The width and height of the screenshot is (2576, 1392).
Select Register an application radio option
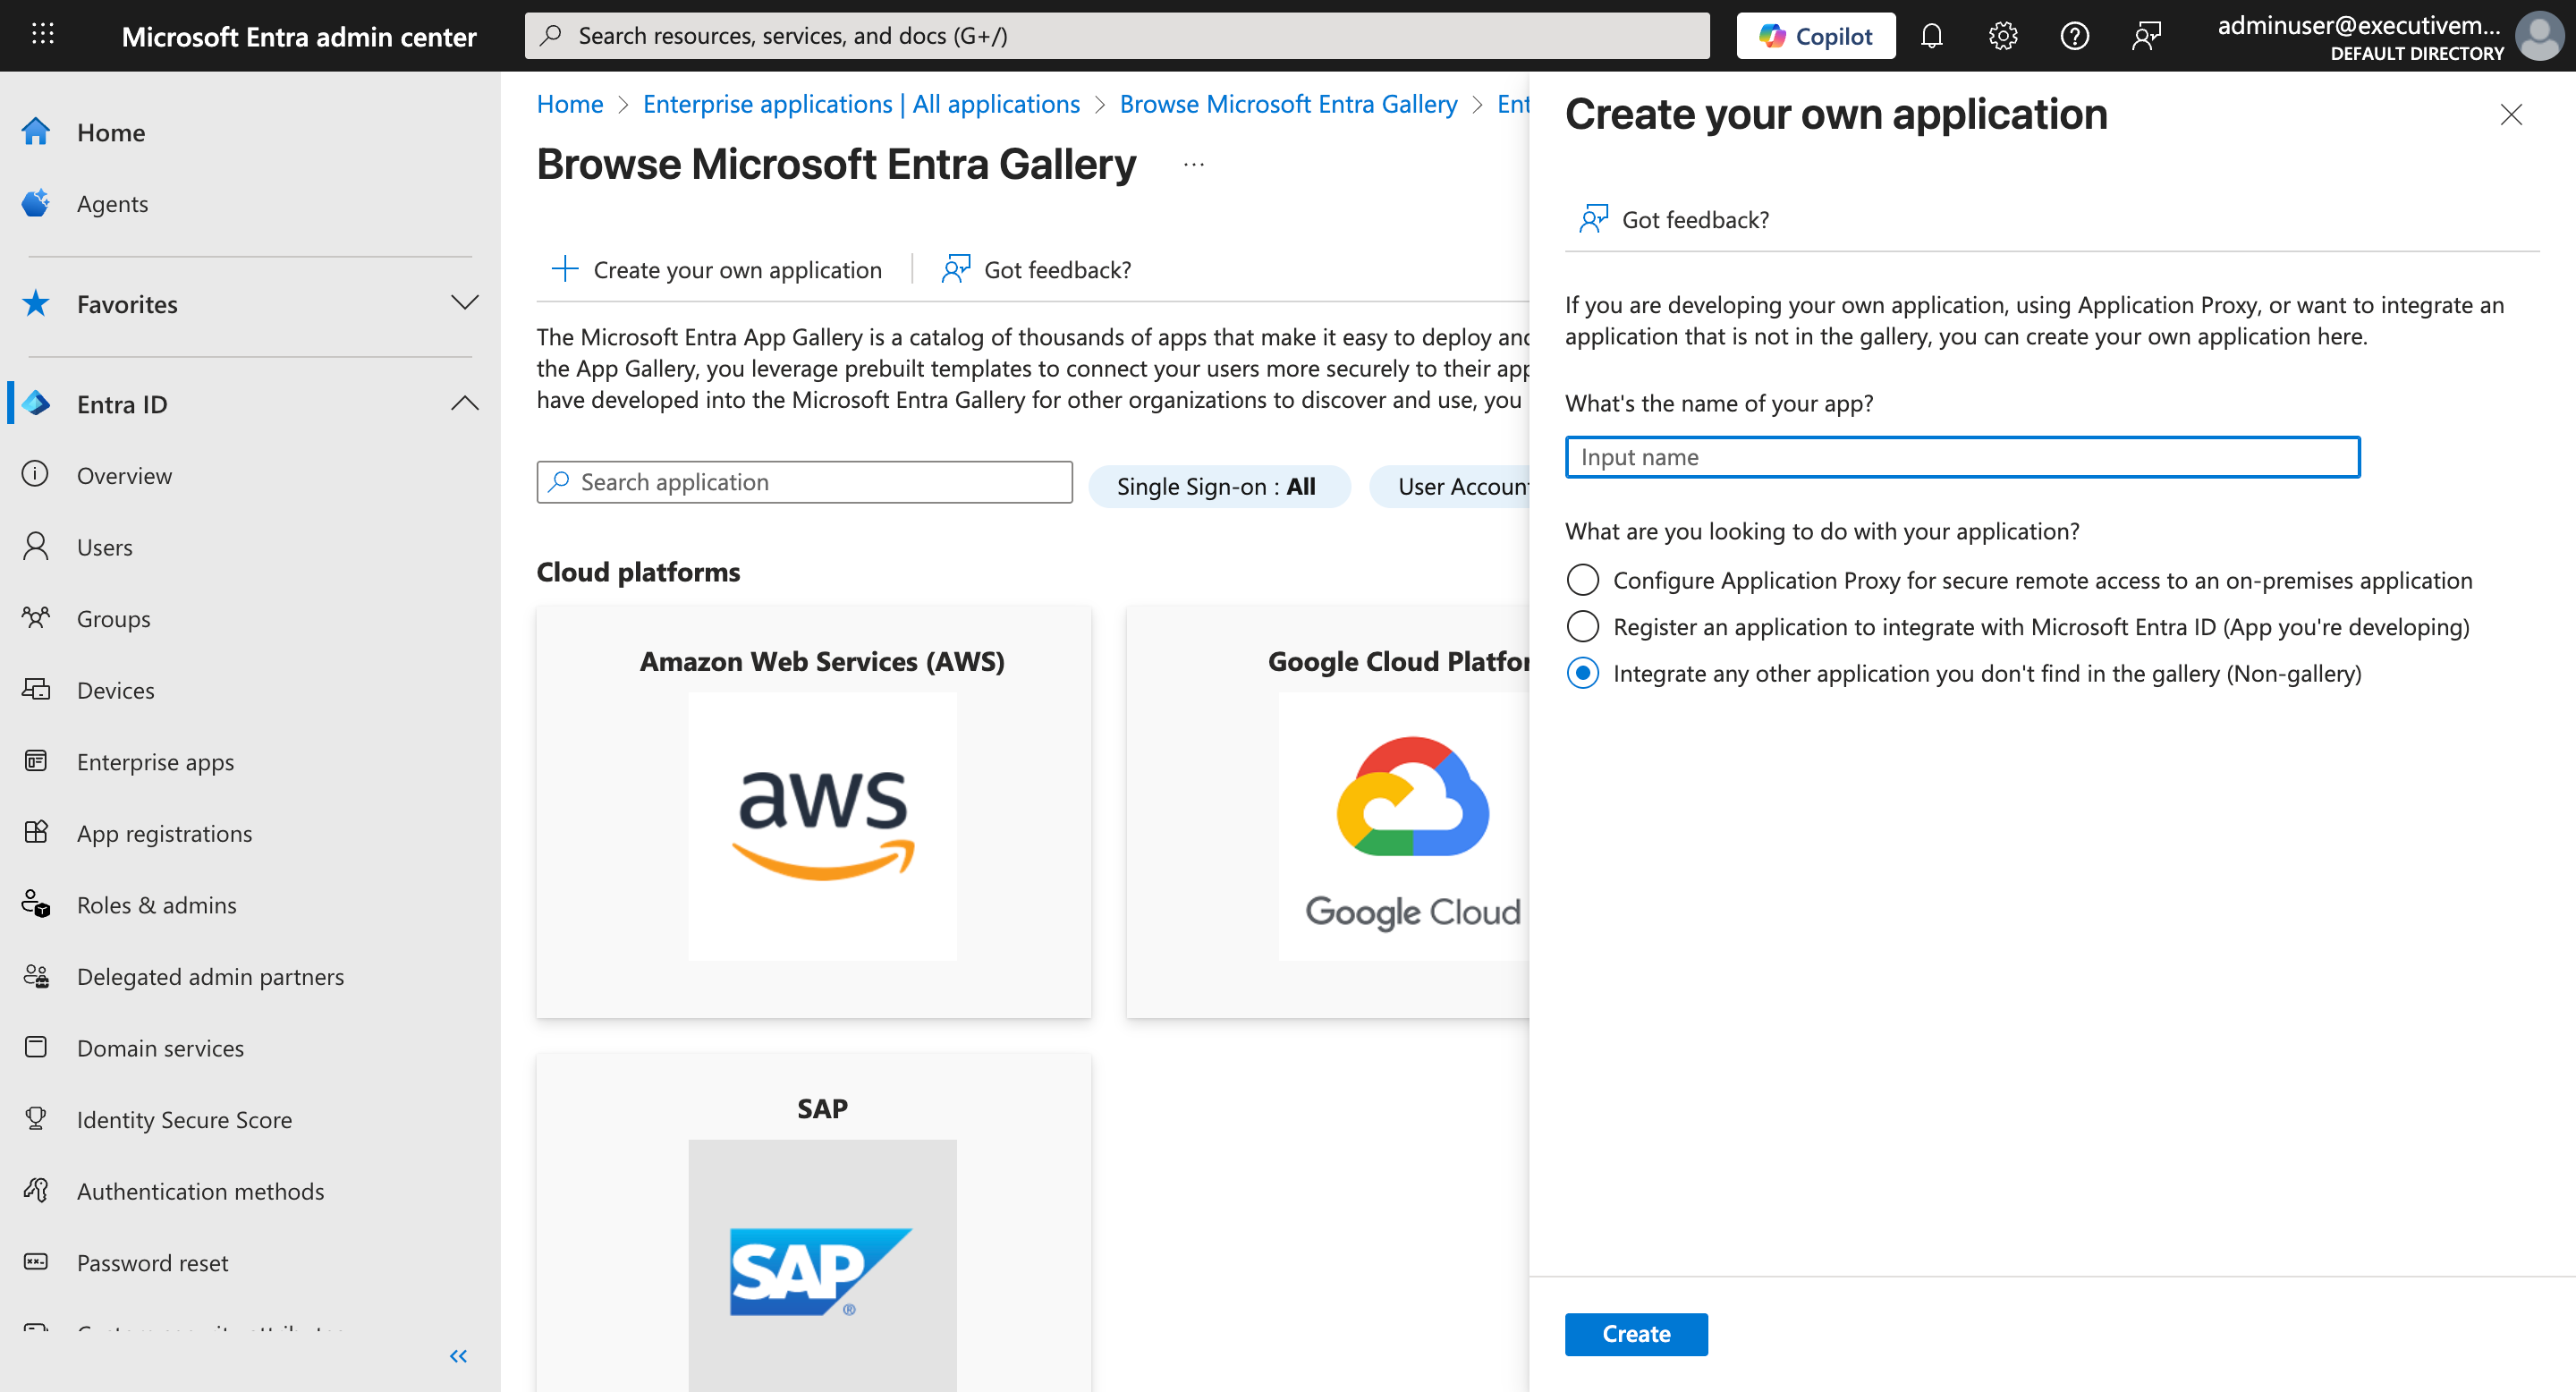[1582, 627]
